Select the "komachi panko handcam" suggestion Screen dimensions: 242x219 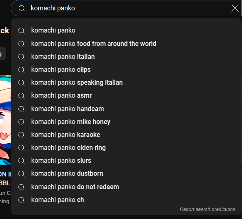point(68,109)
